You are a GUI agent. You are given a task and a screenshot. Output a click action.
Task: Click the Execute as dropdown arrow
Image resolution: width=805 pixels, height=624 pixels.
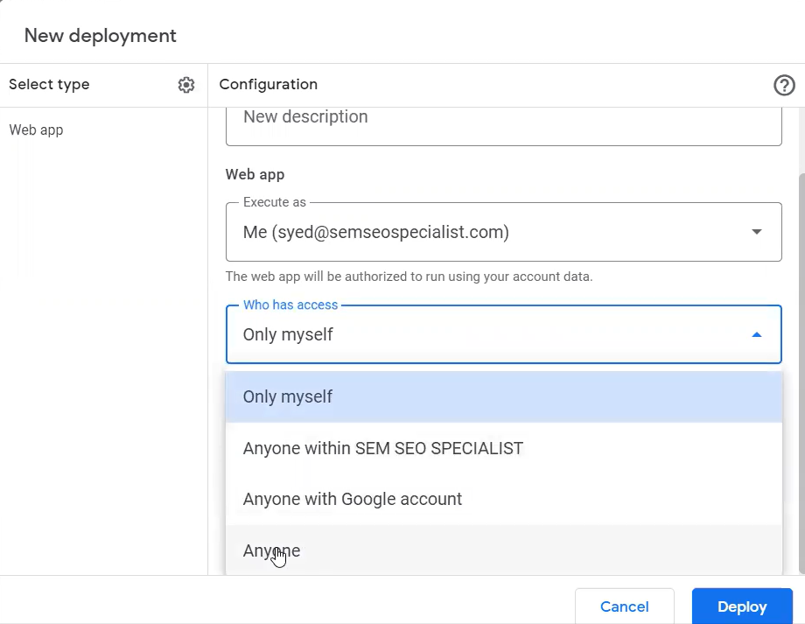[x=756, y=232]
